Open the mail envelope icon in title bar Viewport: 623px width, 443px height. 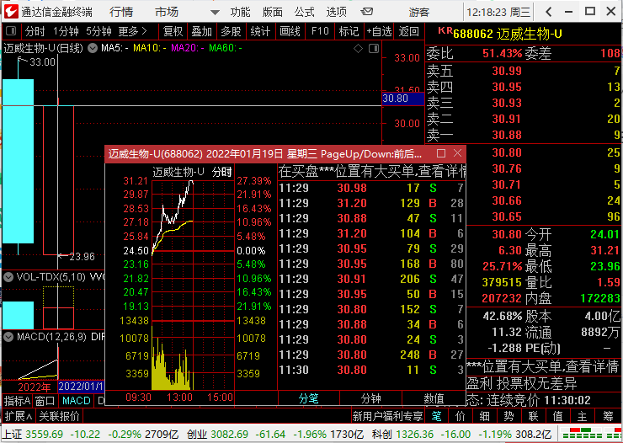click(367, 12)
